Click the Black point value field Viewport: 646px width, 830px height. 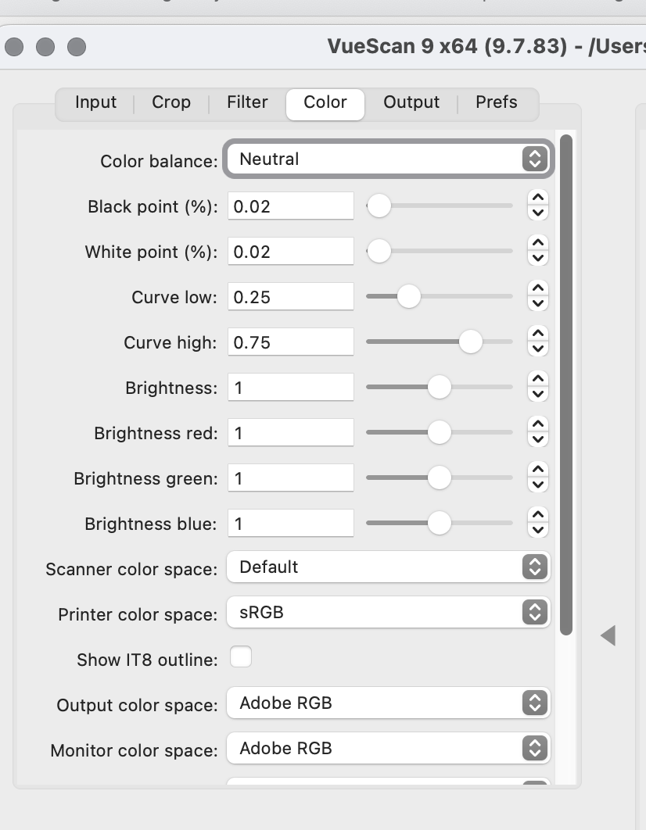(291, 206)
